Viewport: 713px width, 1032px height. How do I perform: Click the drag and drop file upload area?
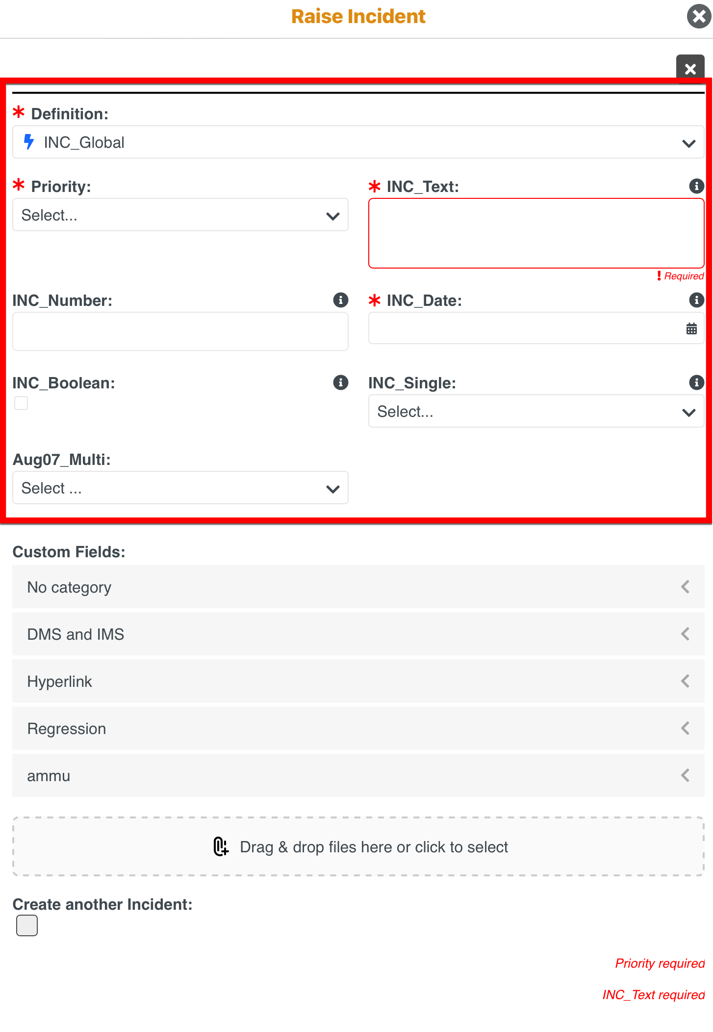click(x=358, y=846)
